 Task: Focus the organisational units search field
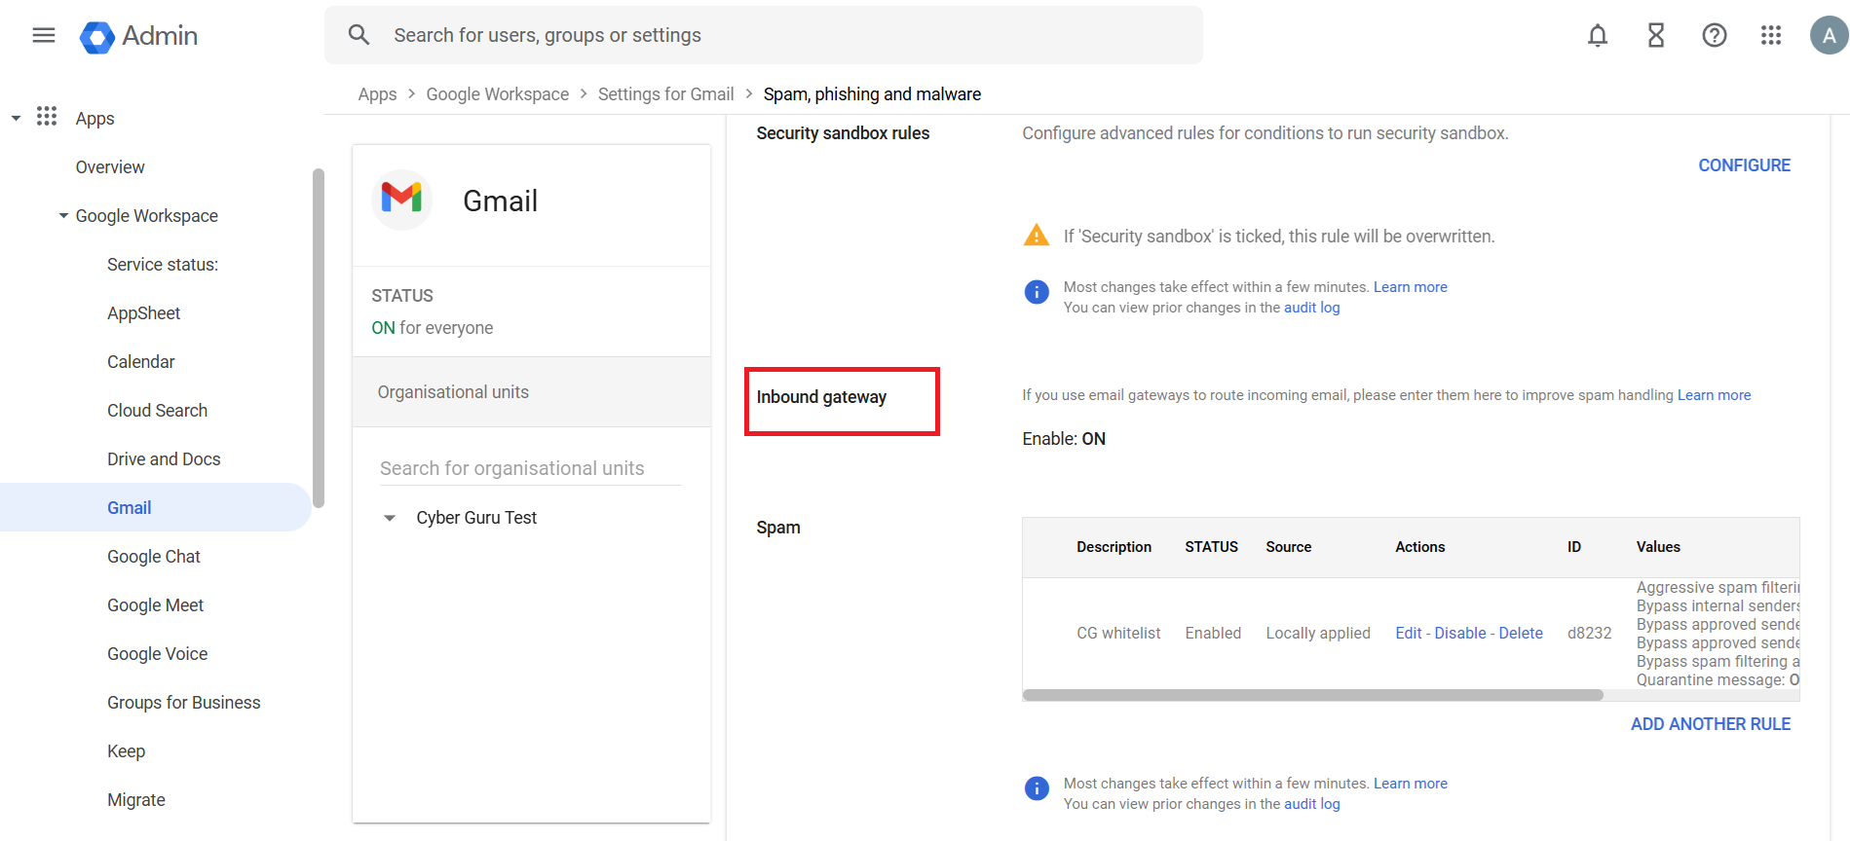click(530, 468)
